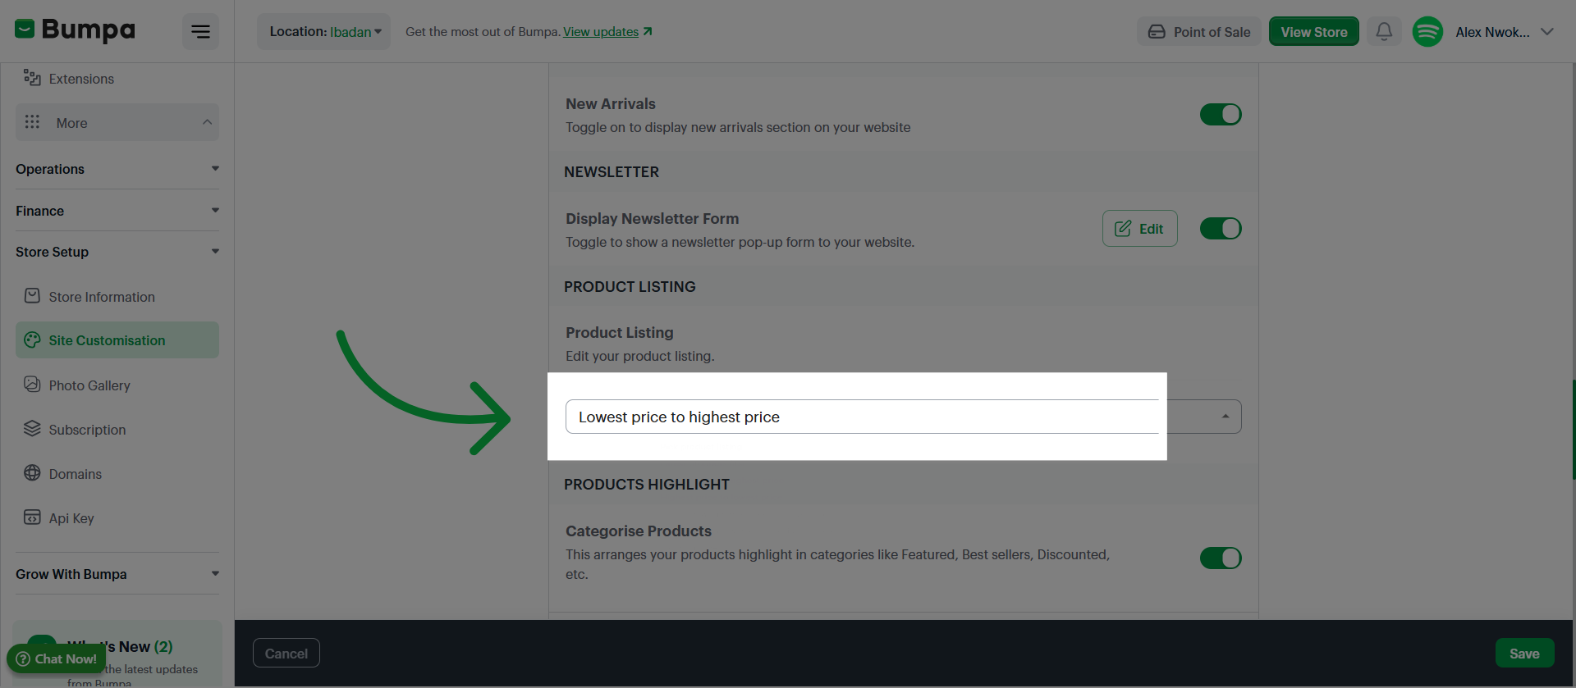
Task: Open the Location Ibadan dropdown
Action: coord(324,32)
